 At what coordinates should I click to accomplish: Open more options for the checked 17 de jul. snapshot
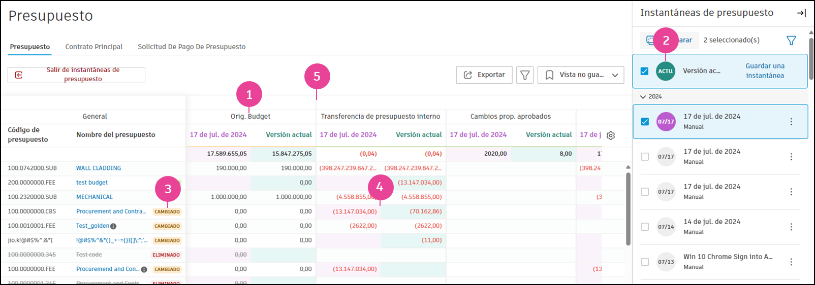791,122
